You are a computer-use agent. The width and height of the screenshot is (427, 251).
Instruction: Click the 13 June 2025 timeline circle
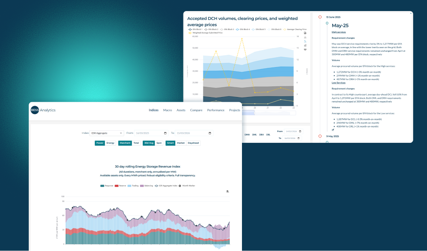[320, 17]
